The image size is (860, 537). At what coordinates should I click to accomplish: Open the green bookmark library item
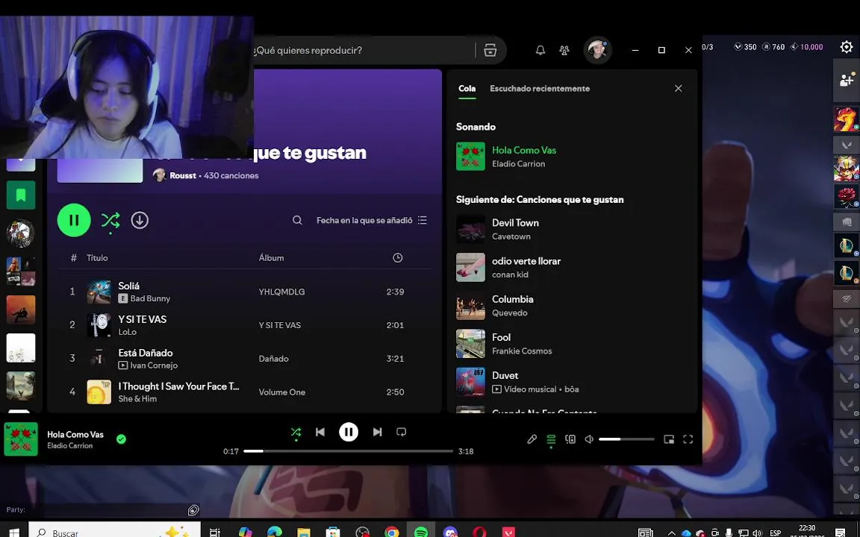point(21,195)
